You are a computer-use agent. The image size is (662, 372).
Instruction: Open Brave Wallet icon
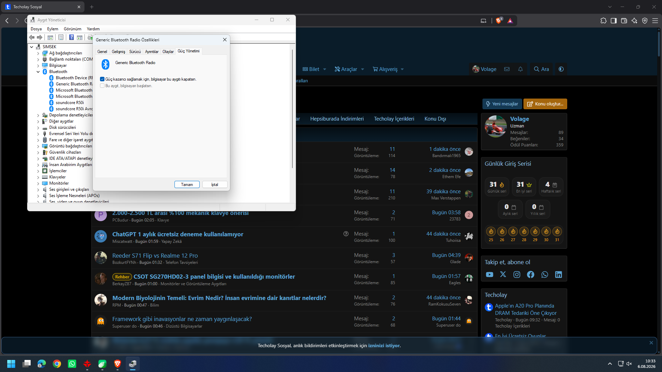[x=624, y=21]
